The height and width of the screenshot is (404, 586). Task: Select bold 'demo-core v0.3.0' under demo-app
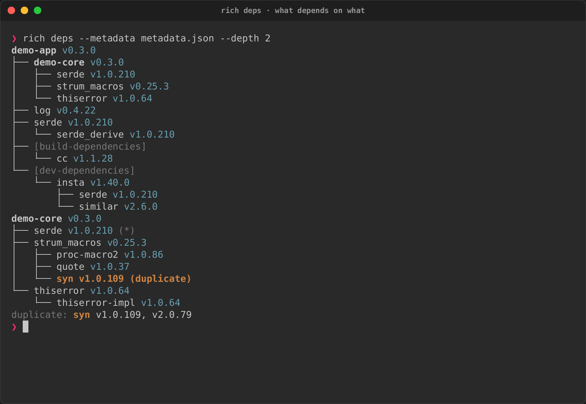(79, 62)
